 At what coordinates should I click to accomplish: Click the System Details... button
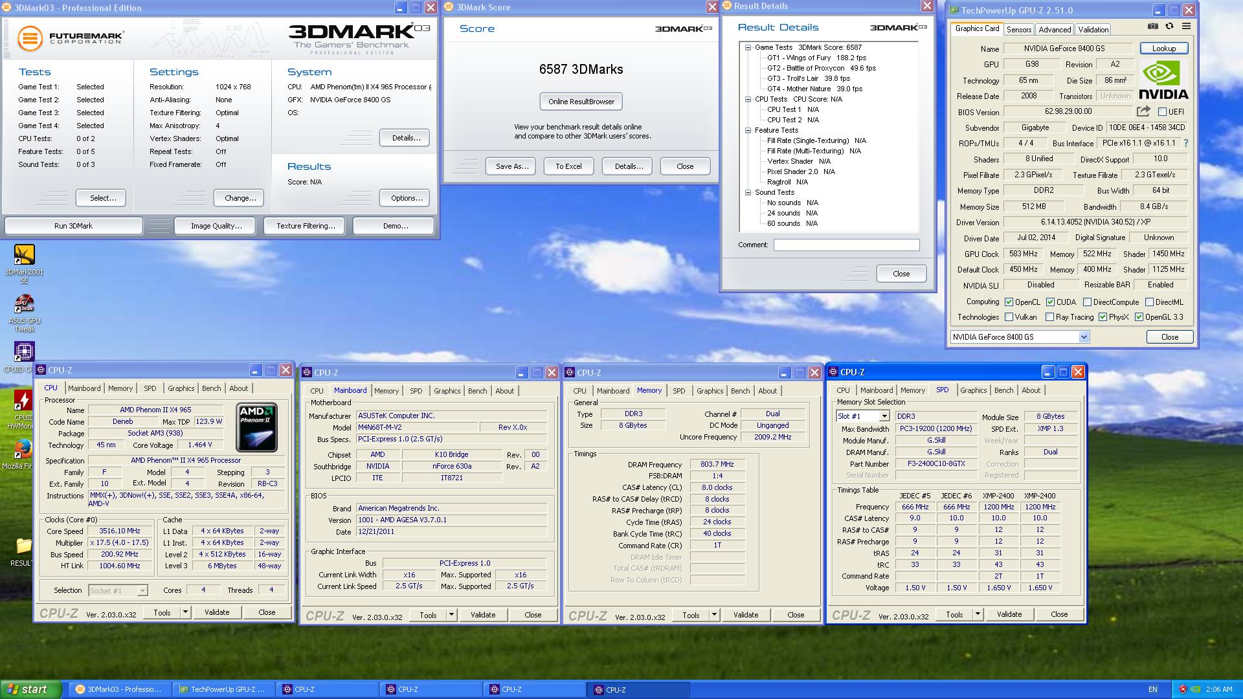click(406, 138)
